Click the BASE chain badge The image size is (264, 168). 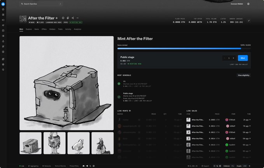coord(32,23)
